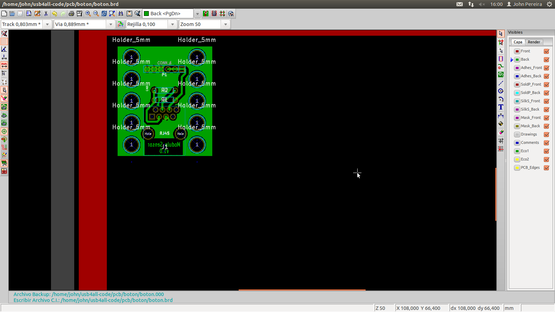Toggle design rule checking off
Image resolution: width=555 pixels, height=312 pixels.
4,34
